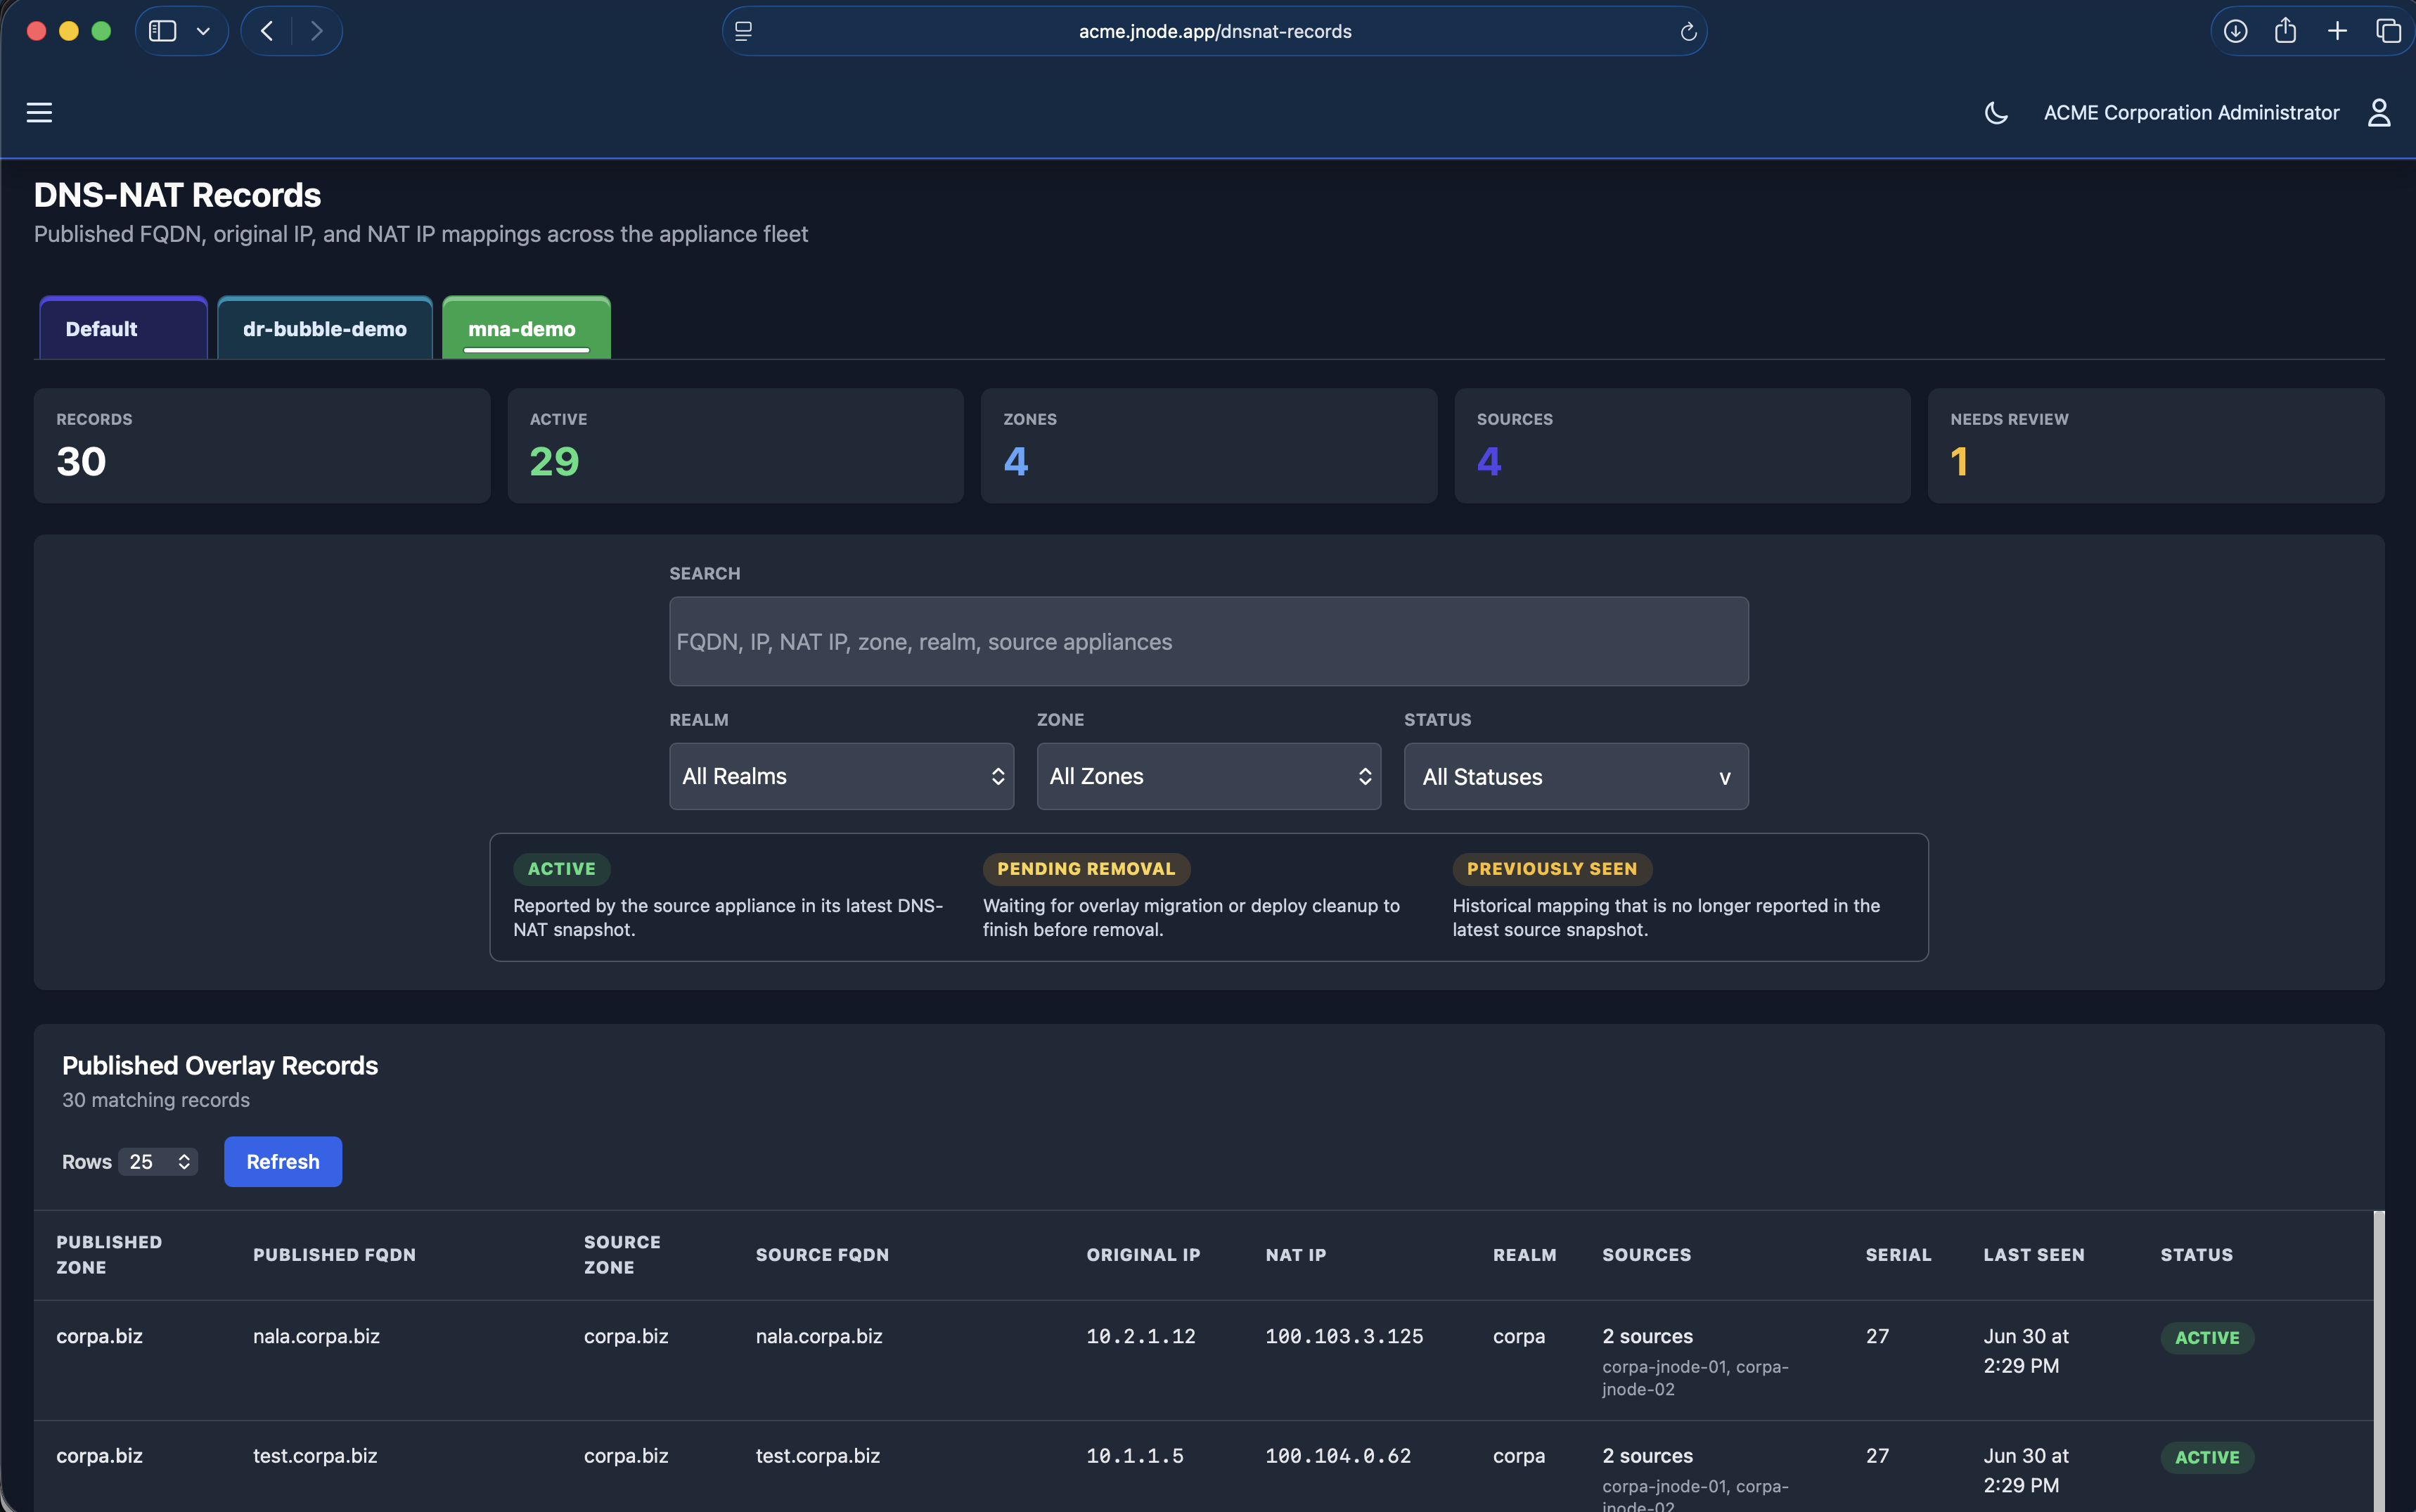Screen dimensions: 2416x1512
Task: Click the Sources column header
Action: point(1646,1254)
